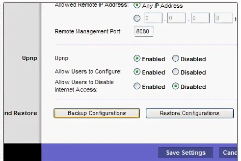Enable Allow Users to Configure
The image size is (241, 161).
tap(137, 72)
